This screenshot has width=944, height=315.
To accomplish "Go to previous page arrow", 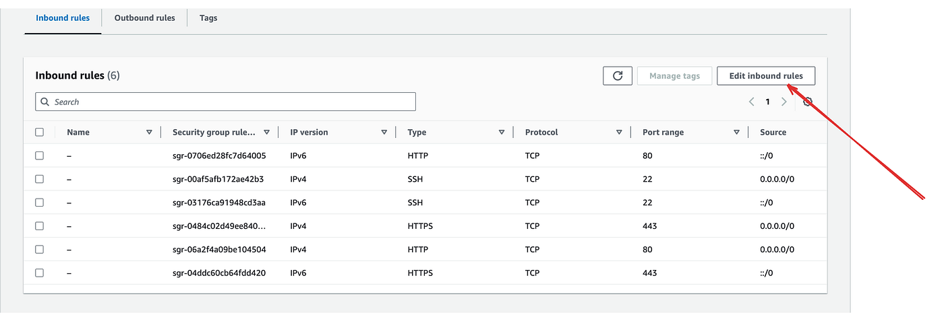I will 751,102.
